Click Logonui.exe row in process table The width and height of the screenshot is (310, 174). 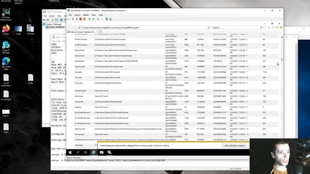(176, 68)
